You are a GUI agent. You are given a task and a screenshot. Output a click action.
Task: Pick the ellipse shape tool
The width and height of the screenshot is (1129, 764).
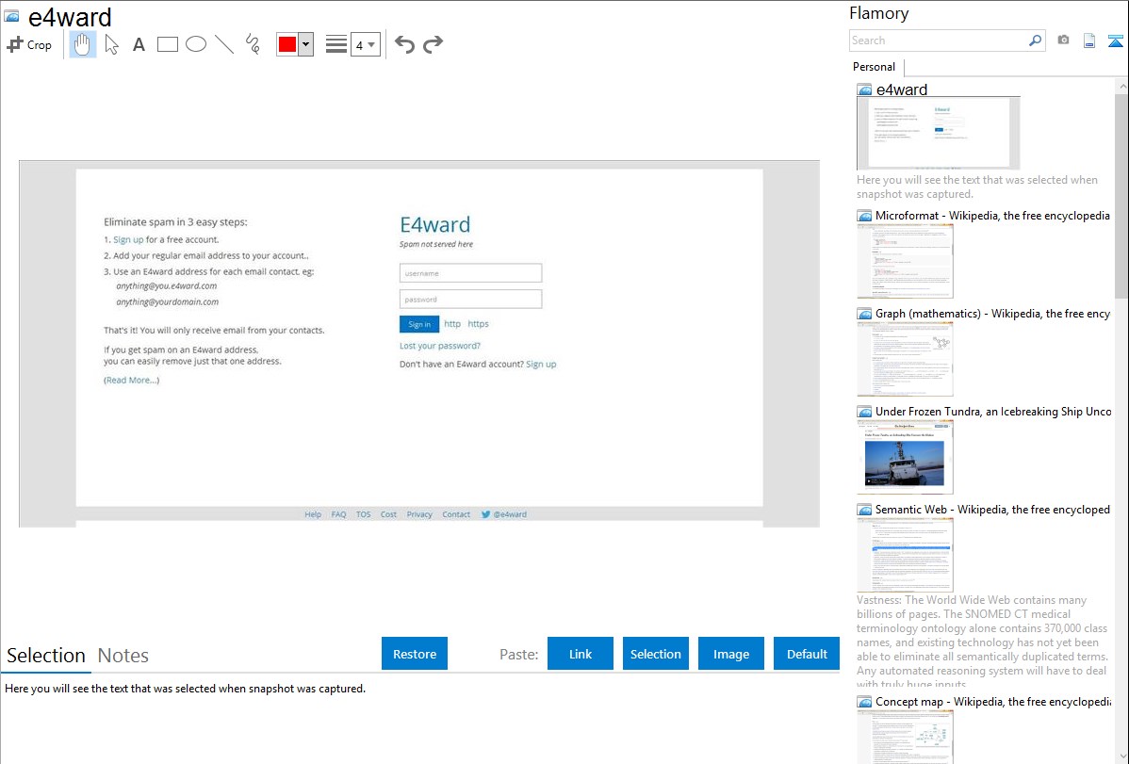[196, 44]
